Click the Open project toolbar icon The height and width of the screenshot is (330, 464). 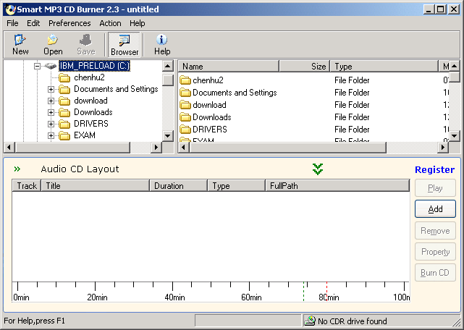click(x=53, y=40)
